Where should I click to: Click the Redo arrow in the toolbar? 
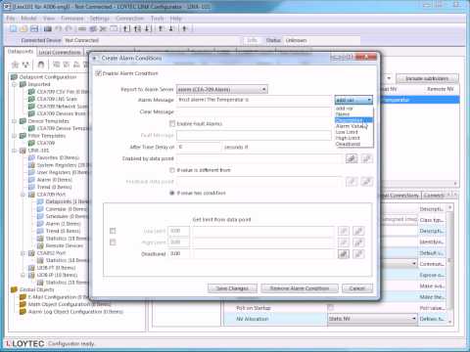pos(69,28)
